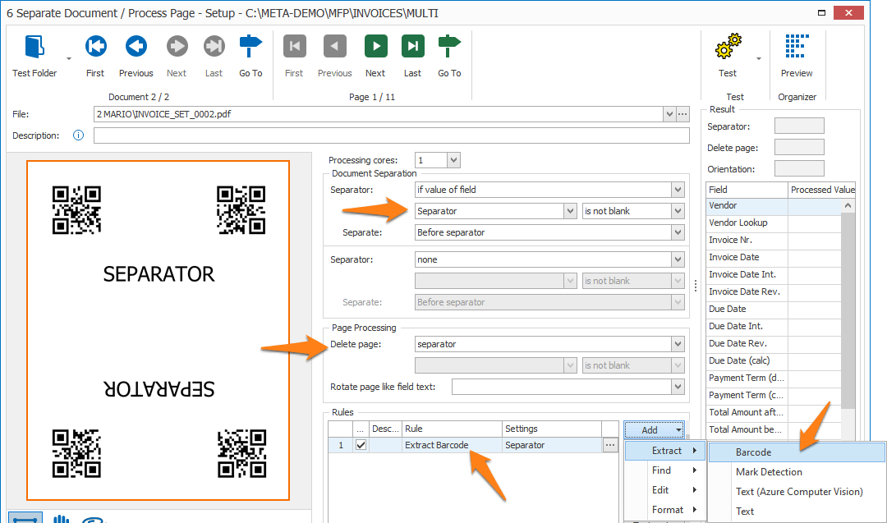Open first 'is not blank' condition dropdown

click(x=678, y=211)
